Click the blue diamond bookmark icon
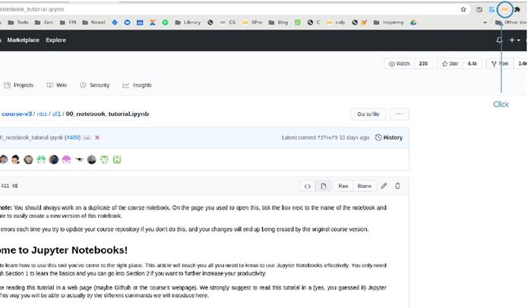Viewport: 528px width, 308px height. [x=115, y=23]
